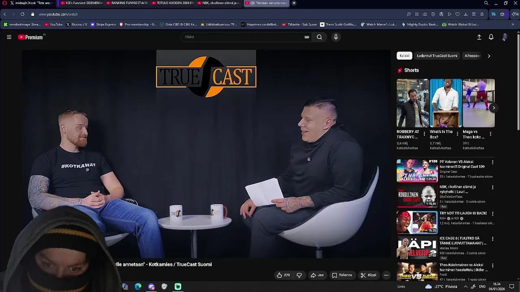Open NBK, rikollinen elämä video

(x=417, y=196)
